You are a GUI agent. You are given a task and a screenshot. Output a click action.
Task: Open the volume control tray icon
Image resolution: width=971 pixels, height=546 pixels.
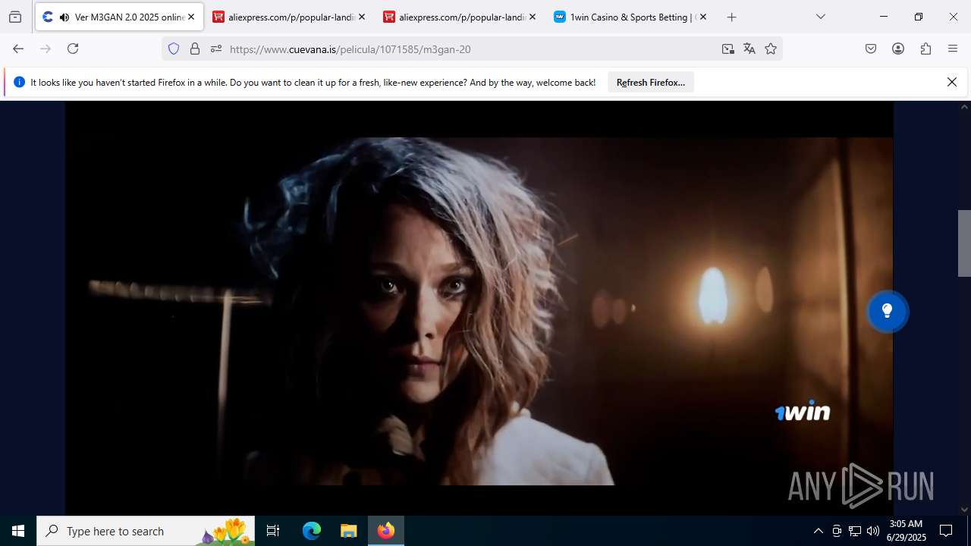(x=873, y=531)
